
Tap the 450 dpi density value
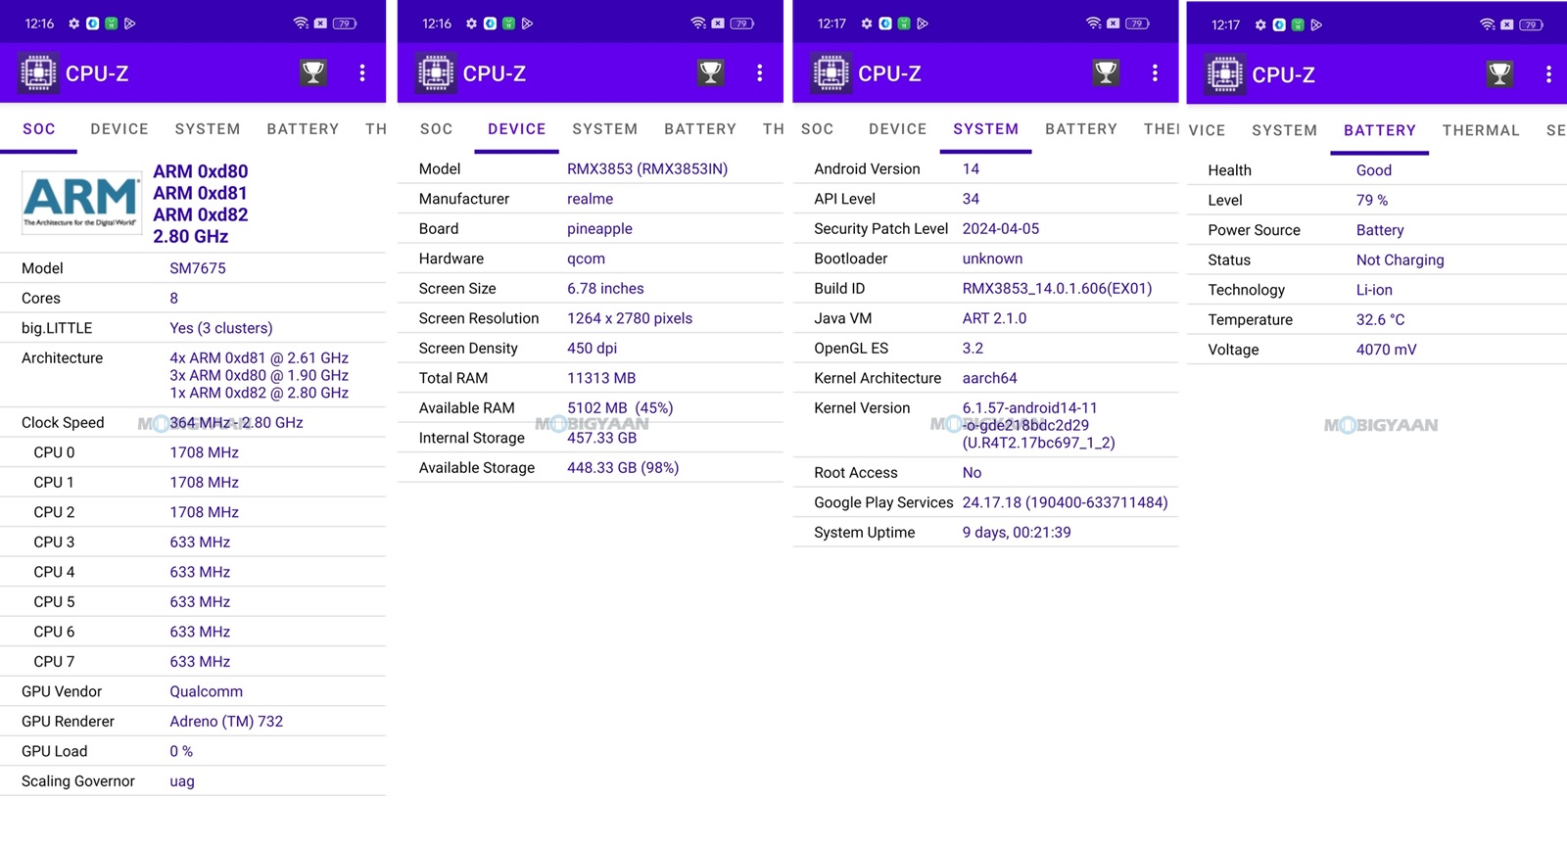point(593,349)
